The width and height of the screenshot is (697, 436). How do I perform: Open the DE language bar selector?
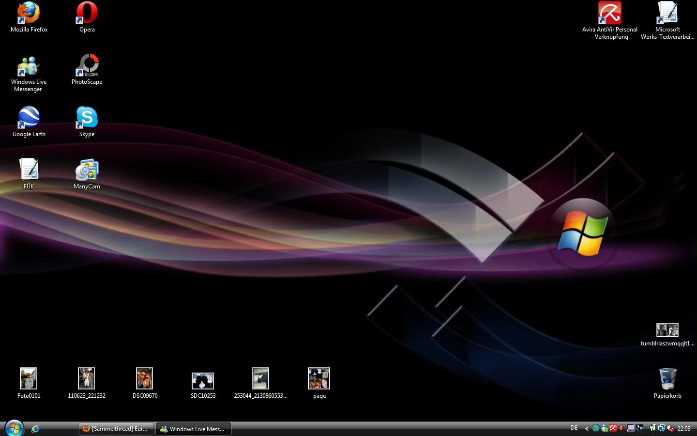[574, 428]
